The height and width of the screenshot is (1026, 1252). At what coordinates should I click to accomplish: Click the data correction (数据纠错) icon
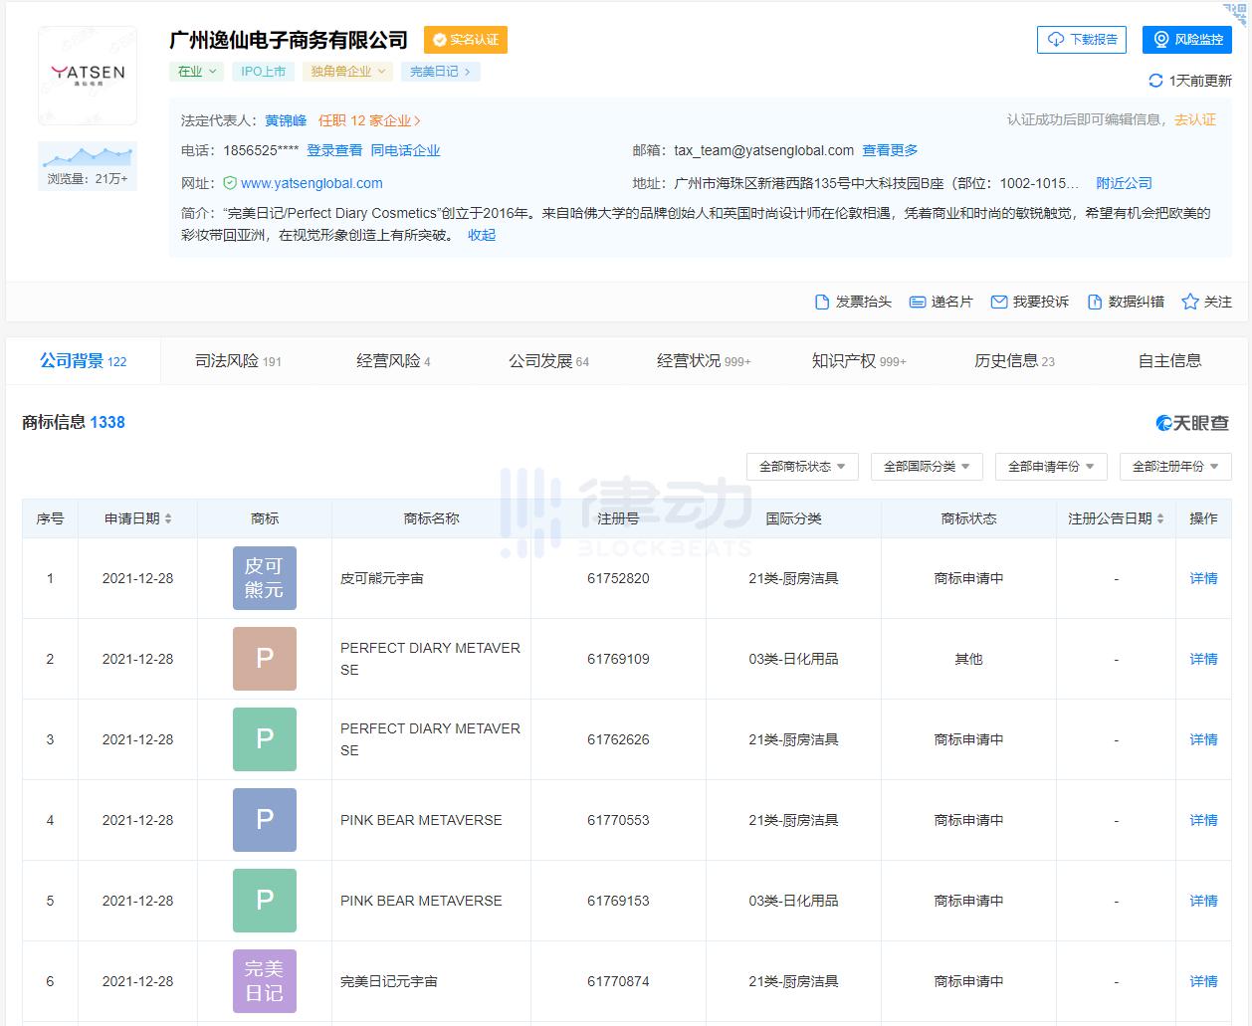1095,302
